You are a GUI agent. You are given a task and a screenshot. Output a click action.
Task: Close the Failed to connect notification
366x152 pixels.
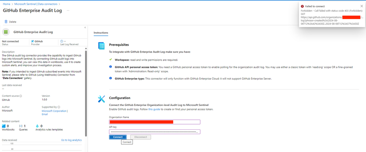(362, 6)
